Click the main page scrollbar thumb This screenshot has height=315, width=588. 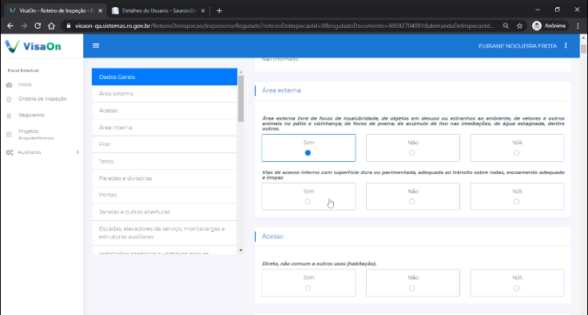(x=583, y=49)
